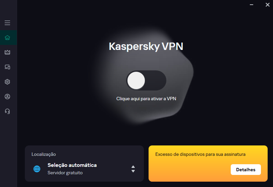Expand the hamburger menu in the sidebar
273x187 pixels.
click(x=7, y=23)
